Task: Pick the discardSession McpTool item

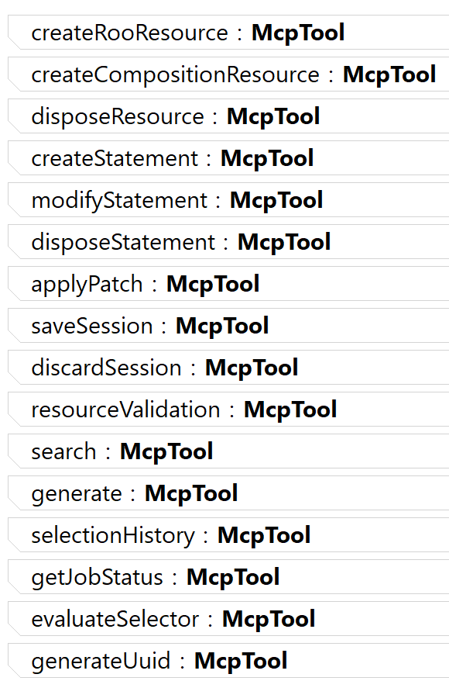Action: tap(228, 368)
